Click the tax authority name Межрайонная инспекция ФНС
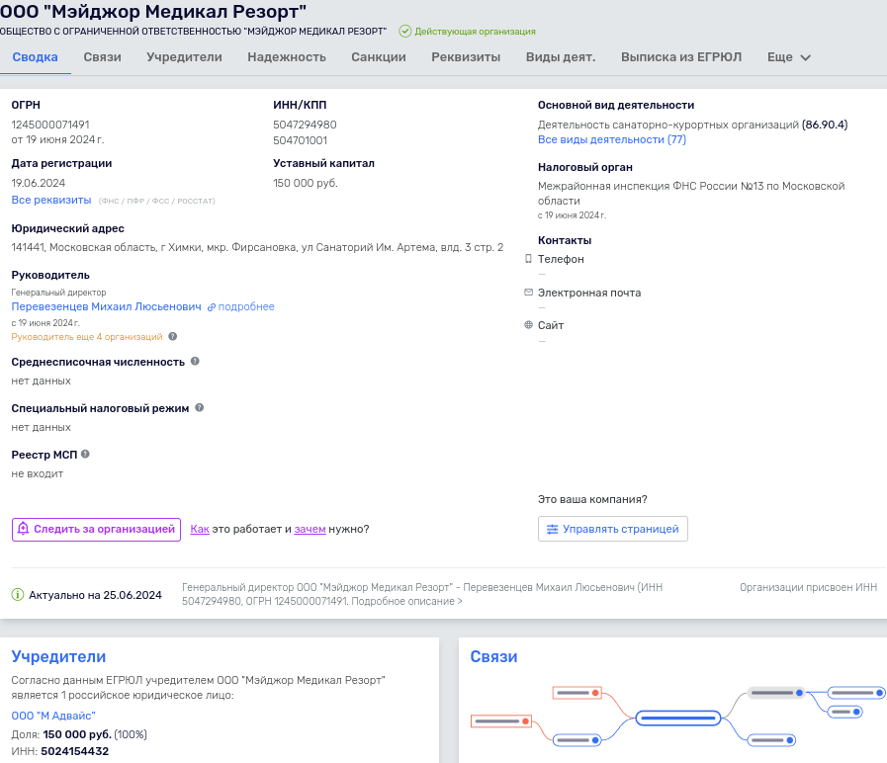 [x=691, y=194]
